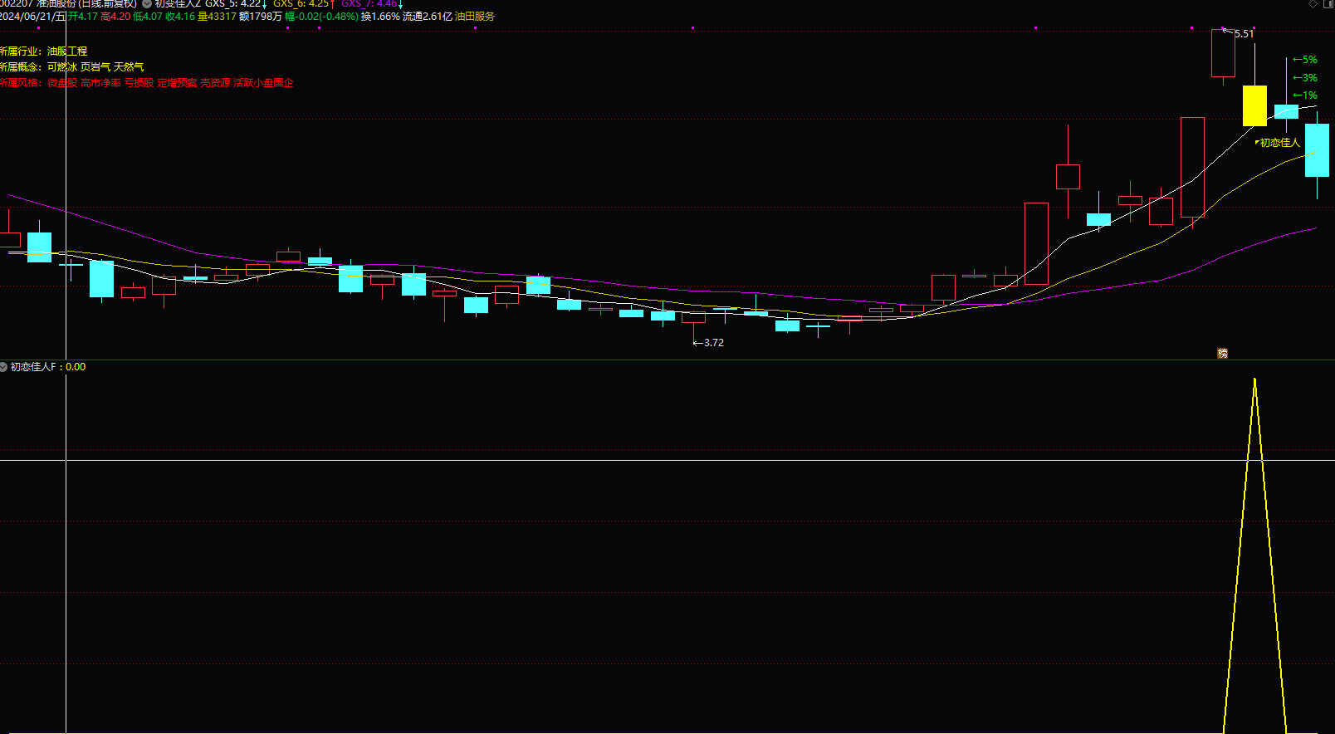Click the 3.72 low price label
Screen dimensions: 1335x734
coord(713,343)
